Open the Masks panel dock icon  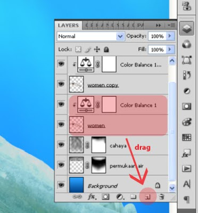coord(186,106)
